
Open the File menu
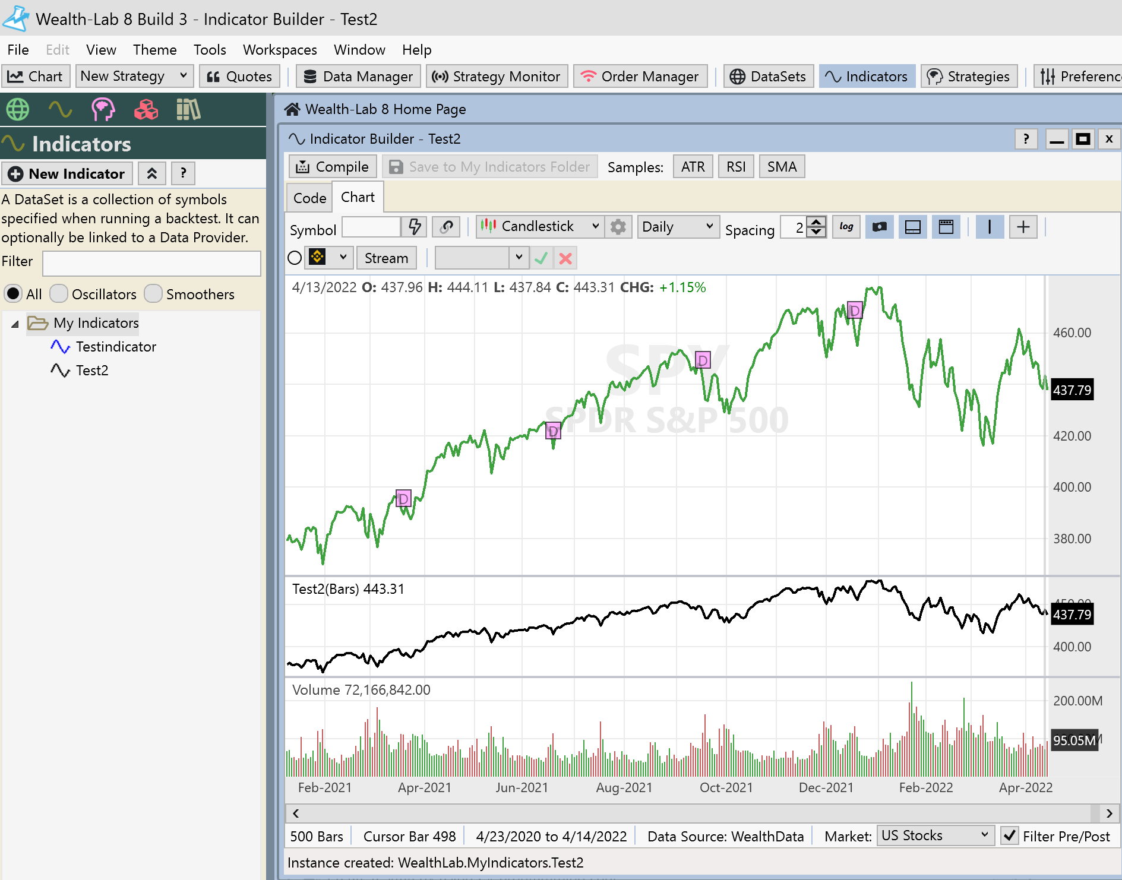click(18, 50)
